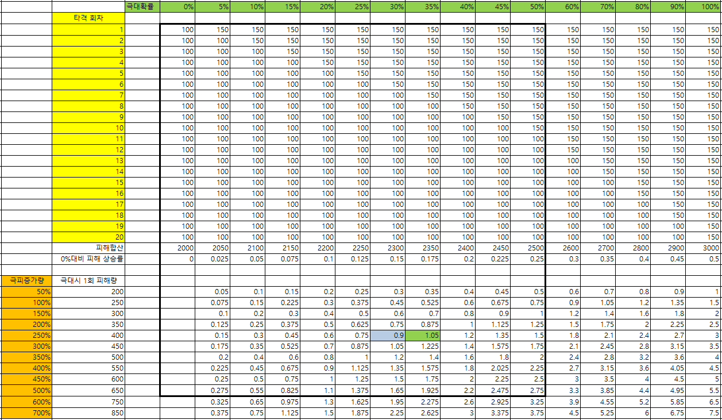Click the green 70% column header
The image size is (722, 420).
tap(598, 7)
